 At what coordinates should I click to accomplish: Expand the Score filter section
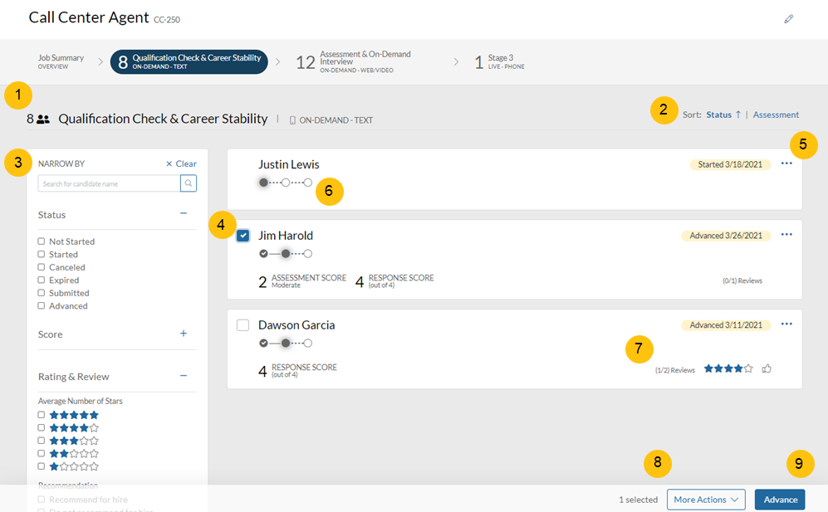tap(184, 334)
